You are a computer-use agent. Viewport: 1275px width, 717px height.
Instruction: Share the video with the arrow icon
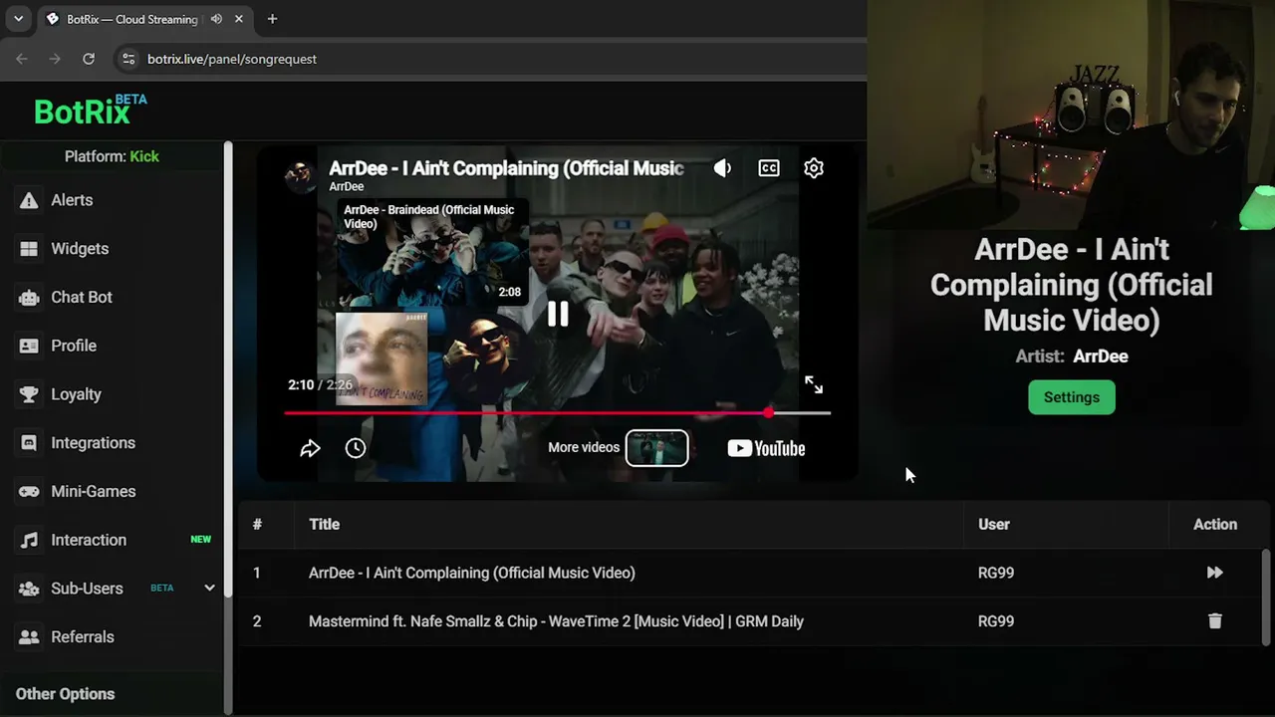[310, 448]
